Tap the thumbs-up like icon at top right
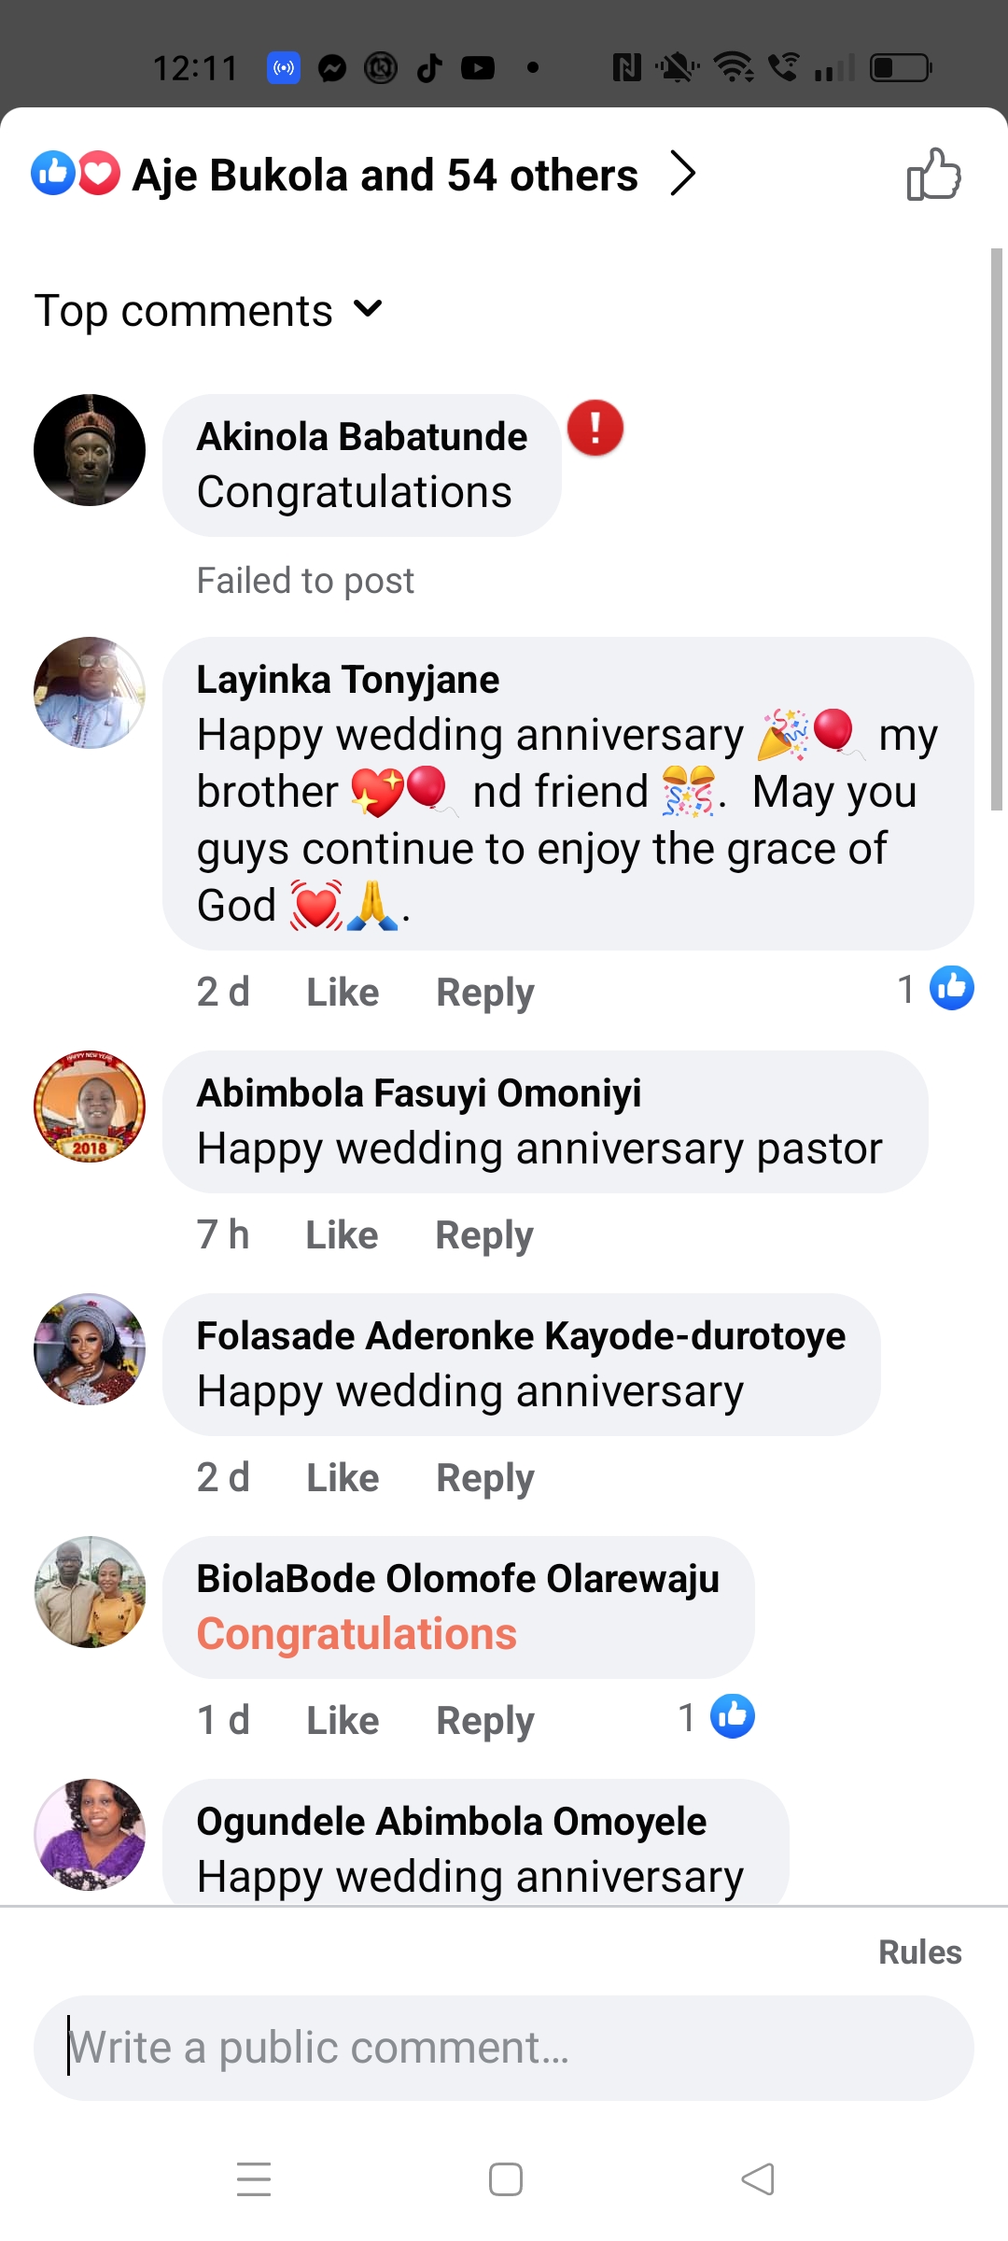Viewport: 1008px width, 2241px height. 933,175
